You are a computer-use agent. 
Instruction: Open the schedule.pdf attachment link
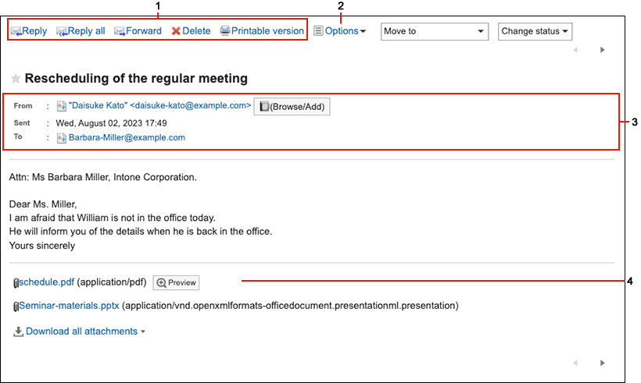(47, 282)
